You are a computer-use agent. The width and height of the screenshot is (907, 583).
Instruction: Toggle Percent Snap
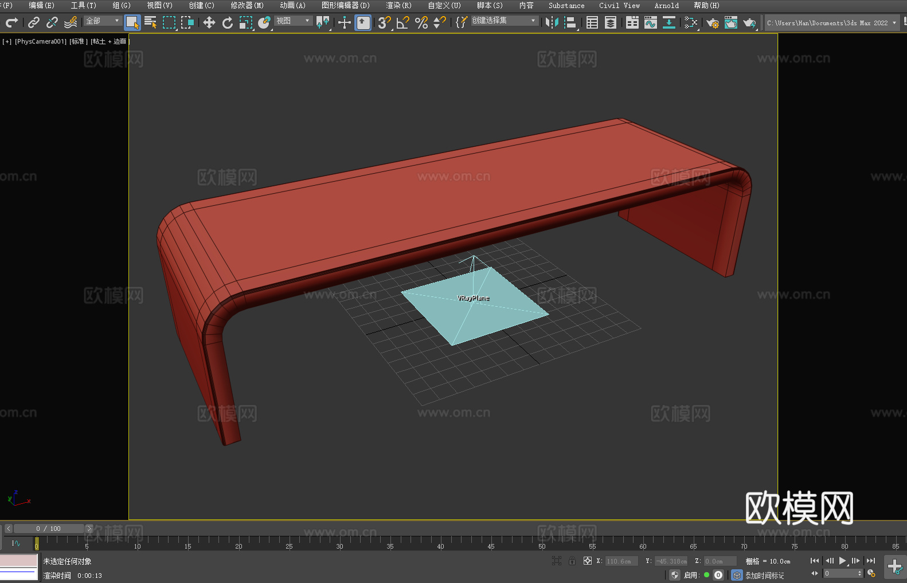(421, 22)
